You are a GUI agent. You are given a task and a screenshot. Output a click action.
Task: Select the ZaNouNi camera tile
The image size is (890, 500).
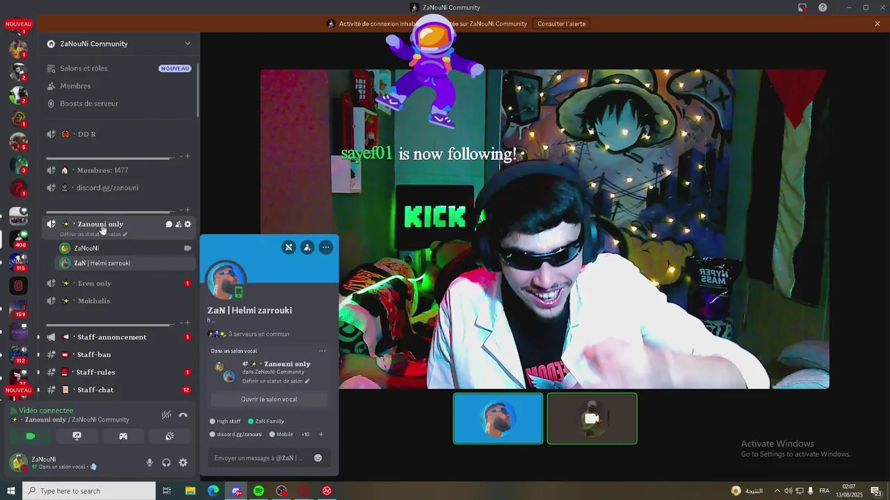pyautogui.click(x=592, y=418)
